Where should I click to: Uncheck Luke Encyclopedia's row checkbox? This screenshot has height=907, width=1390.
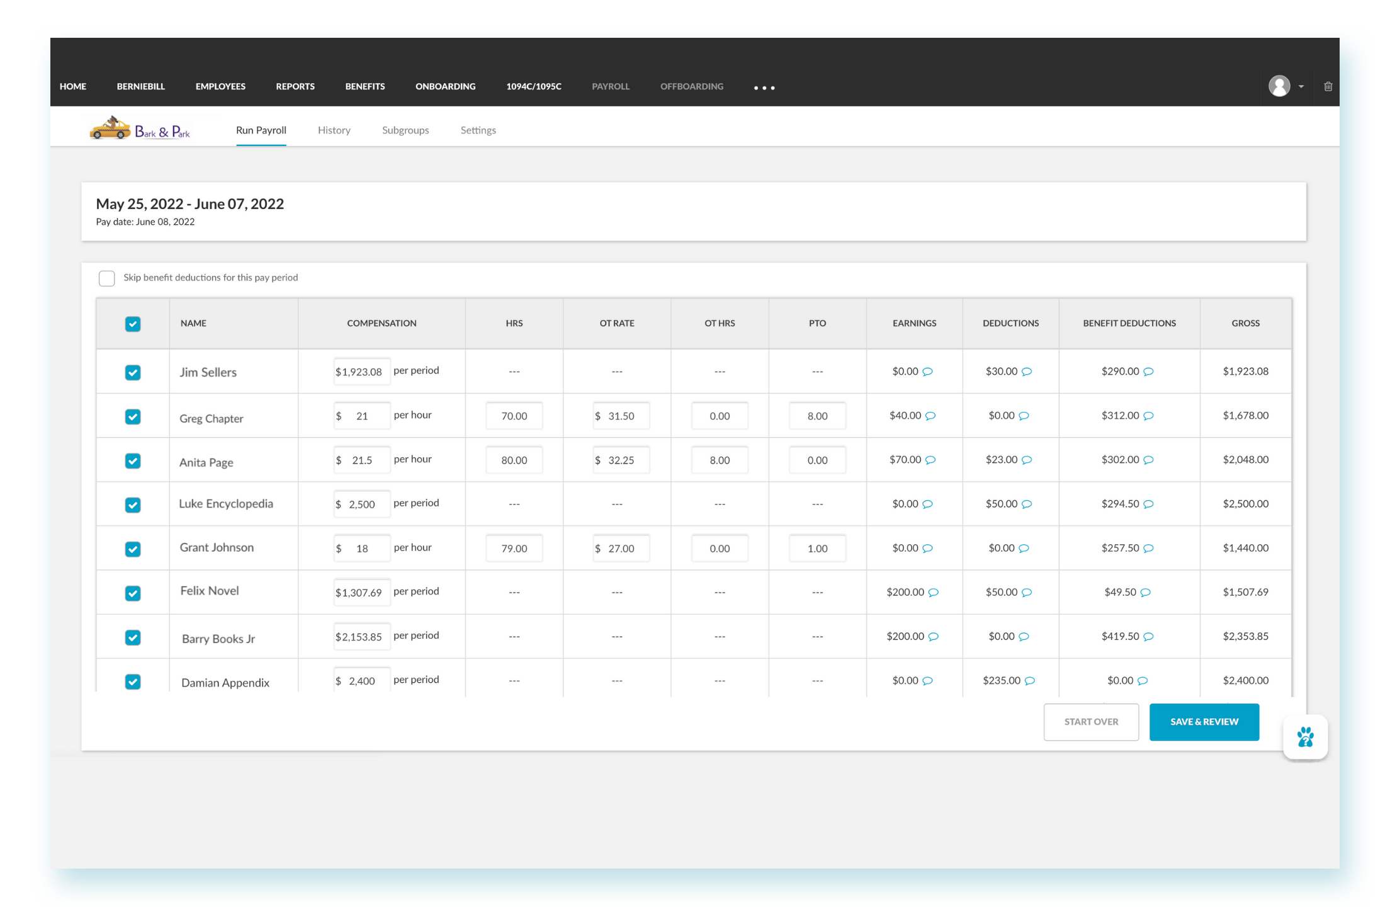[133, 505]
